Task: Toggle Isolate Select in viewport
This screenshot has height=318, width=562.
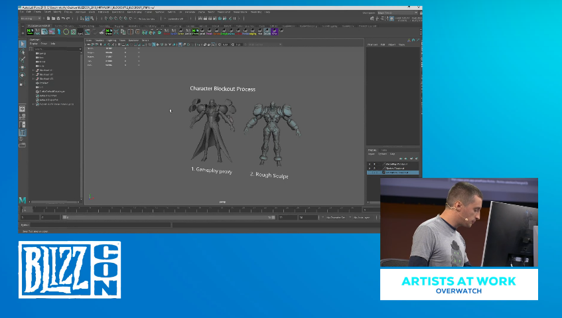Action: pos(198,44)
